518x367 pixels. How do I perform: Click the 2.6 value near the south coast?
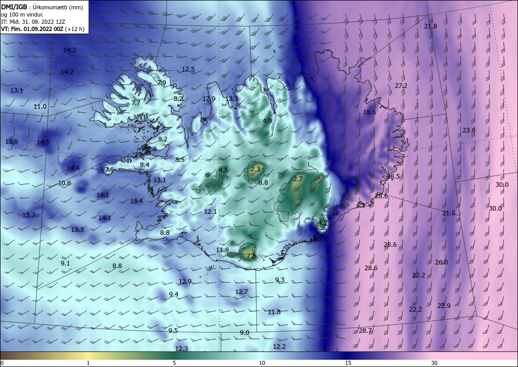click(x=251, y=256)
